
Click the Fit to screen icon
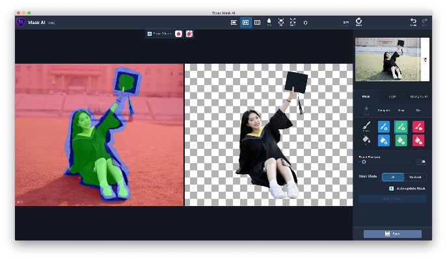click(281, 22)
